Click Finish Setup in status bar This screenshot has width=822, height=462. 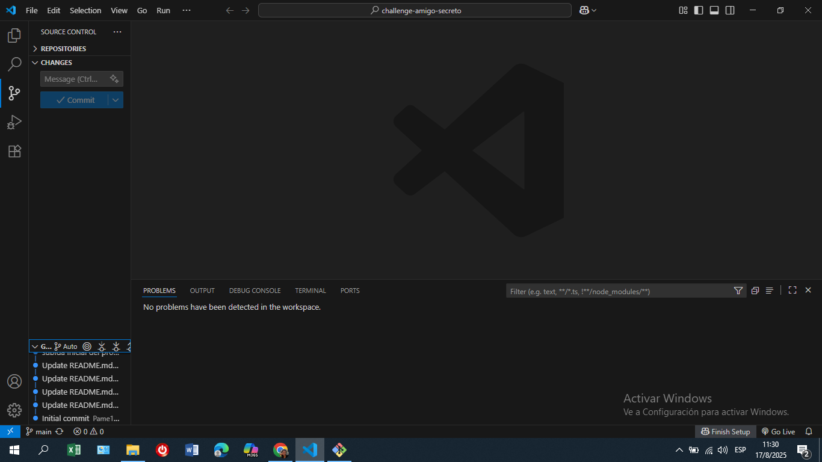coord(725,431)
